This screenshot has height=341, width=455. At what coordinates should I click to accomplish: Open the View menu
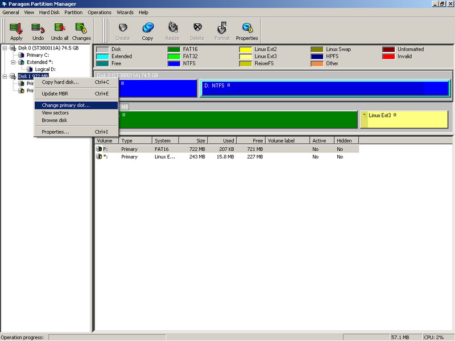tap(29, 13)
